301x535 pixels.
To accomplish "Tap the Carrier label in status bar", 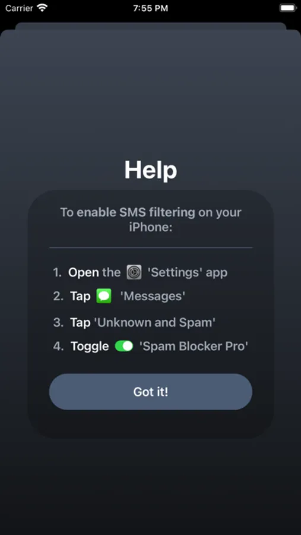I will pos(20,8).
